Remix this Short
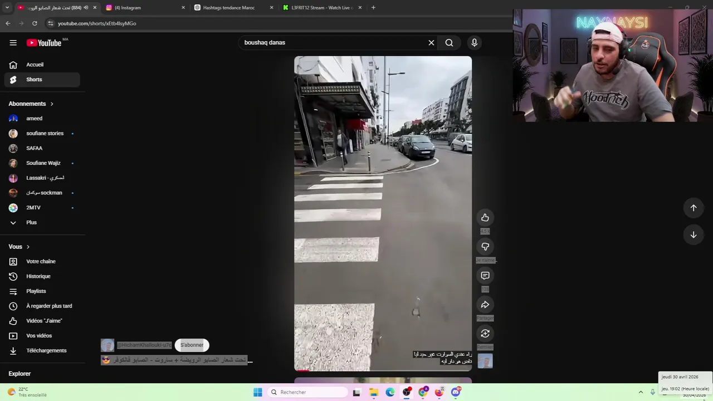713x401 pixels. coord(485,334)
